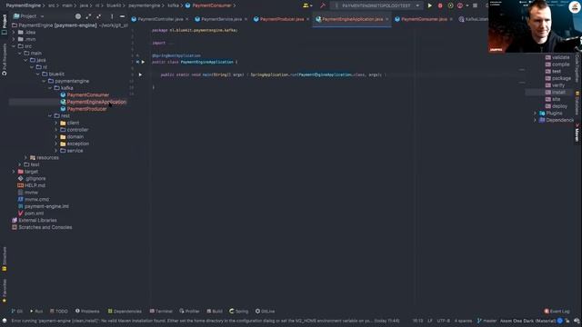
Task: Click run gutter arrow beside class declaration
Action: click(143, 62)
